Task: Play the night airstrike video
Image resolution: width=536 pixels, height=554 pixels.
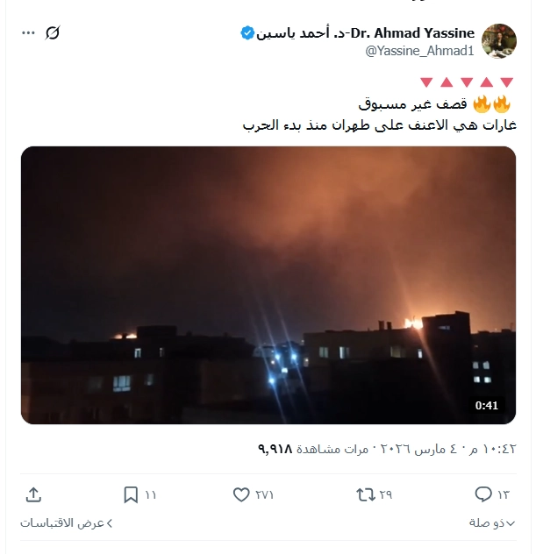Action: [268, 285]
